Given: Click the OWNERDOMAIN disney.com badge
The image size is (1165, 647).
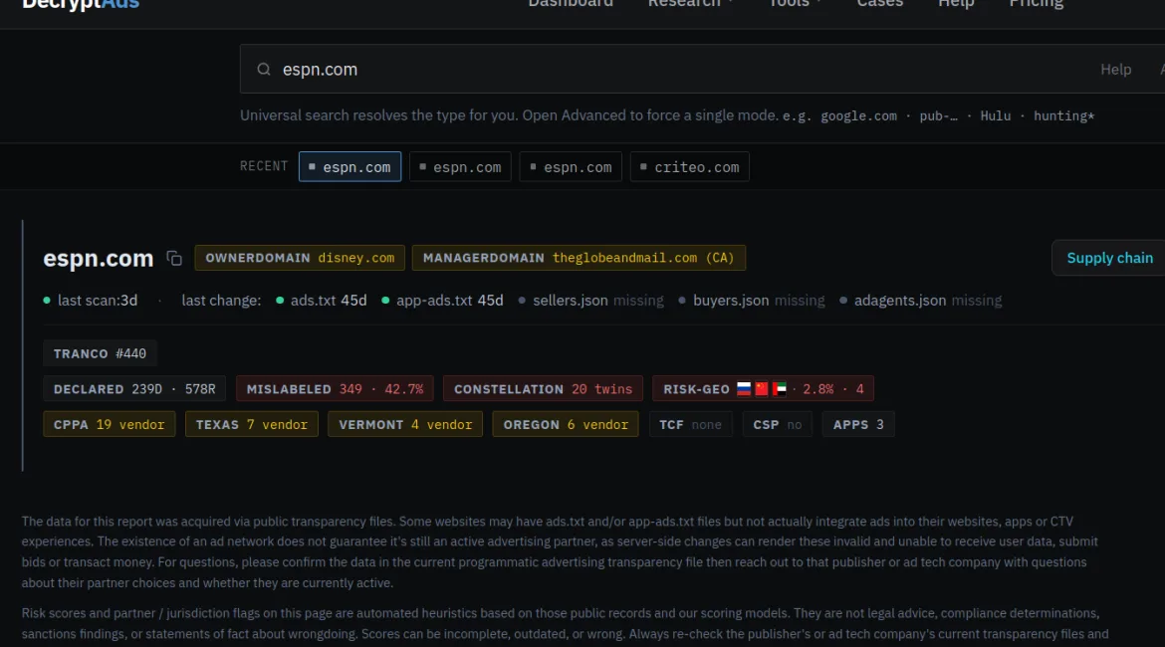Looking at the screenshot, I should tap(300, 258).
